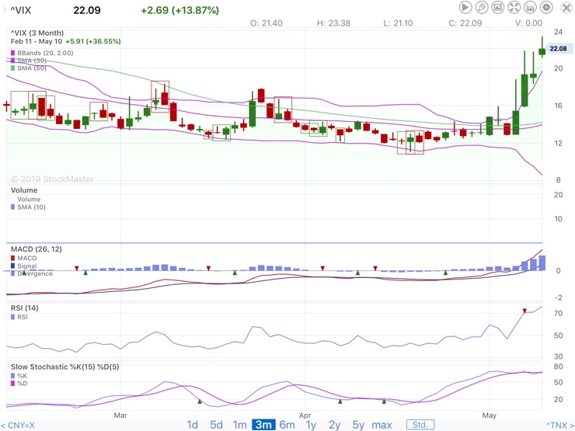Go to next symbol ^TNX
The width and height of the screenshot is (575, 431).
(560, 425)
